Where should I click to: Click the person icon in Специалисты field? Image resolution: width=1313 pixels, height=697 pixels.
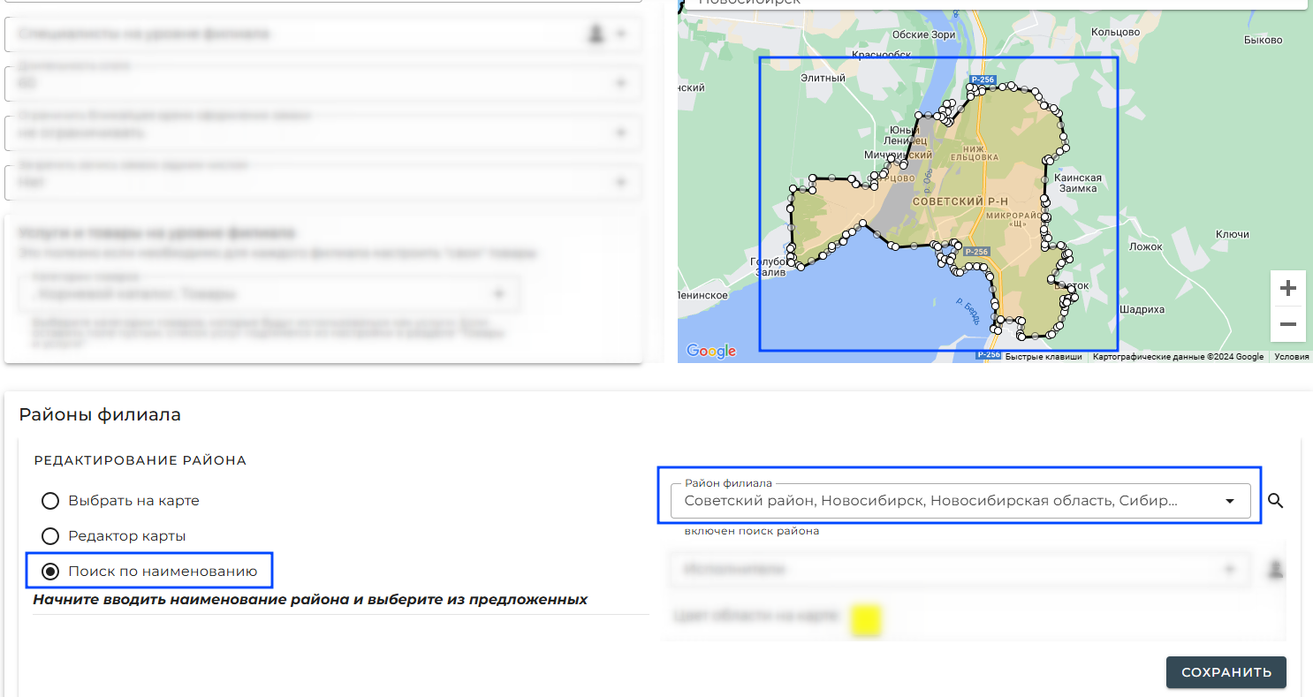click(x=596, y=34)
